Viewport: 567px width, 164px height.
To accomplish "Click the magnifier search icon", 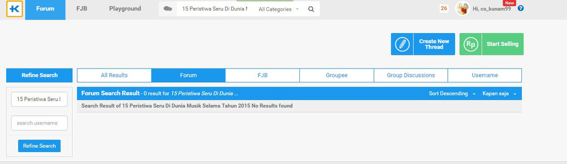I will pyautogui.click(x=311, y=9).
